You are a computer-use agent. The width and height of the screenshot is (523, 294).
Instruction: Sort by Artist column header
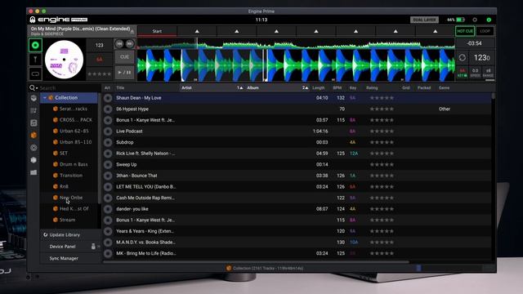[212, 87]
